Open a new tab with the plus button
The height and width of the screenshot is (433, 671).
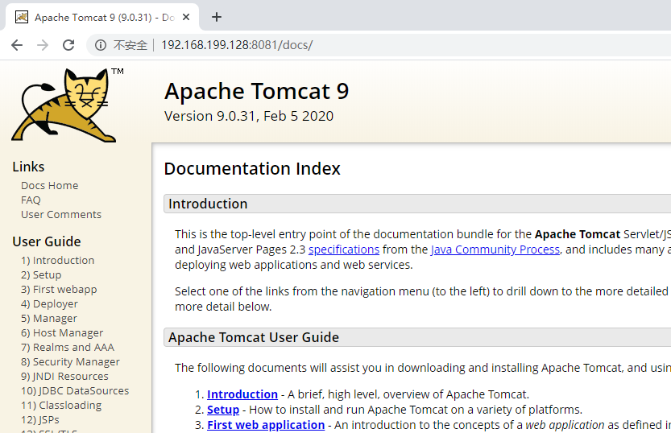coord(217,17)
